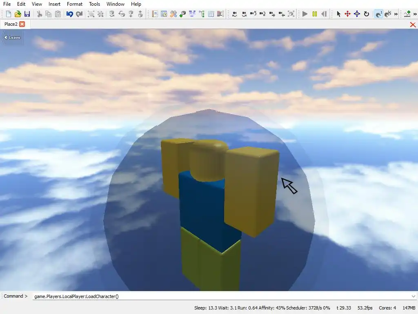This screenshot has width=418, height=314.
Task: Click the camera zoom out arrow icon
Action: [282, 14]
